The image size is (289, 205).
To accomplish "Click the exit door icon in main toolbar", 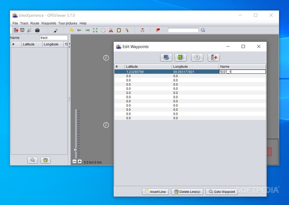I will 16,30.
